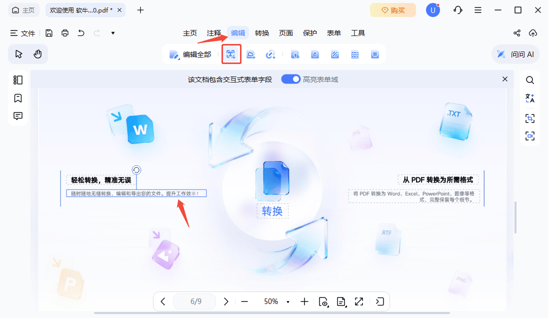Go to the previous page
This screenshot has width=548, height=318.
(x=163, y=301)
